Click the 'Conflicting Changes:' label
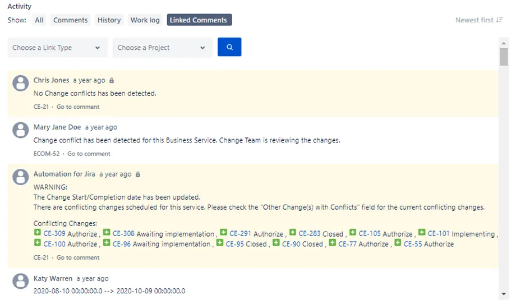This screenshot has width=516, height=304. (x=65, y=223)
